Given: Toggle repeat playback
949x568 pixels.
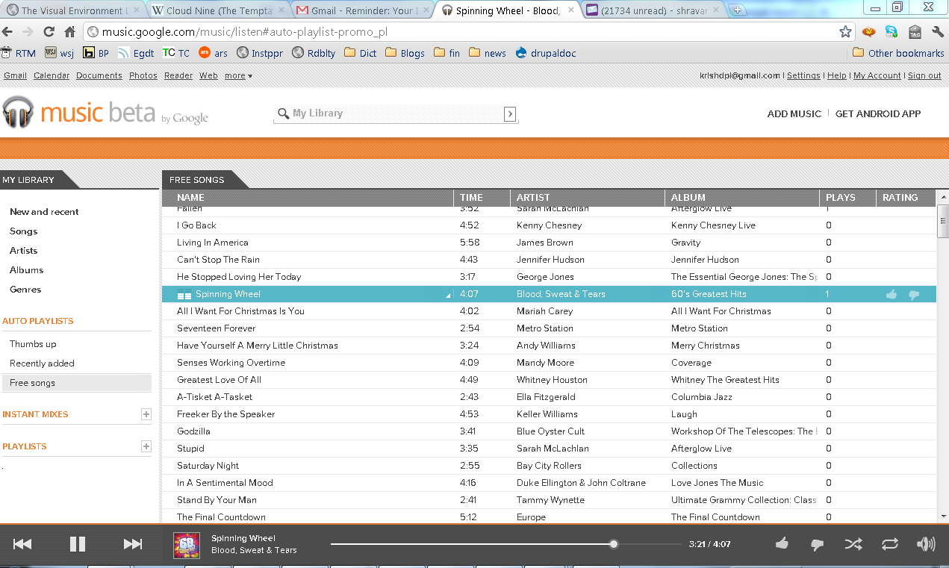Looking at the screenshot, I should (890, 544).
